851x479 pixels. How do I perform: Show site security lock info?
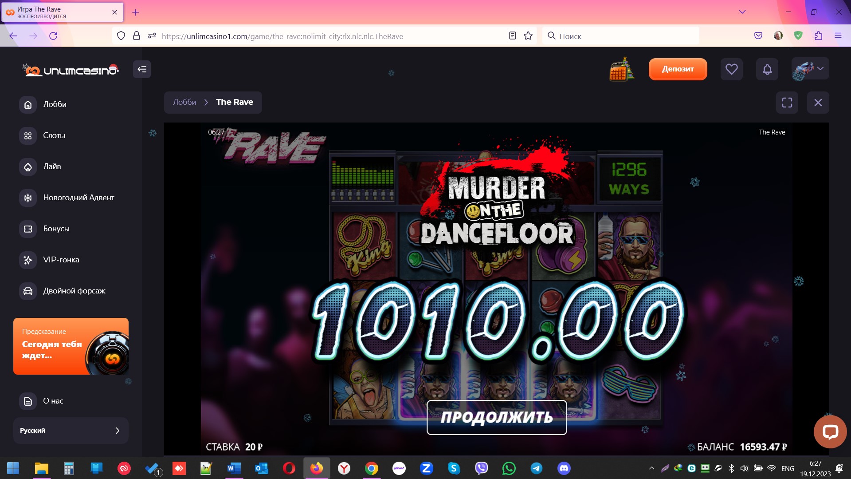coord(137,36)
